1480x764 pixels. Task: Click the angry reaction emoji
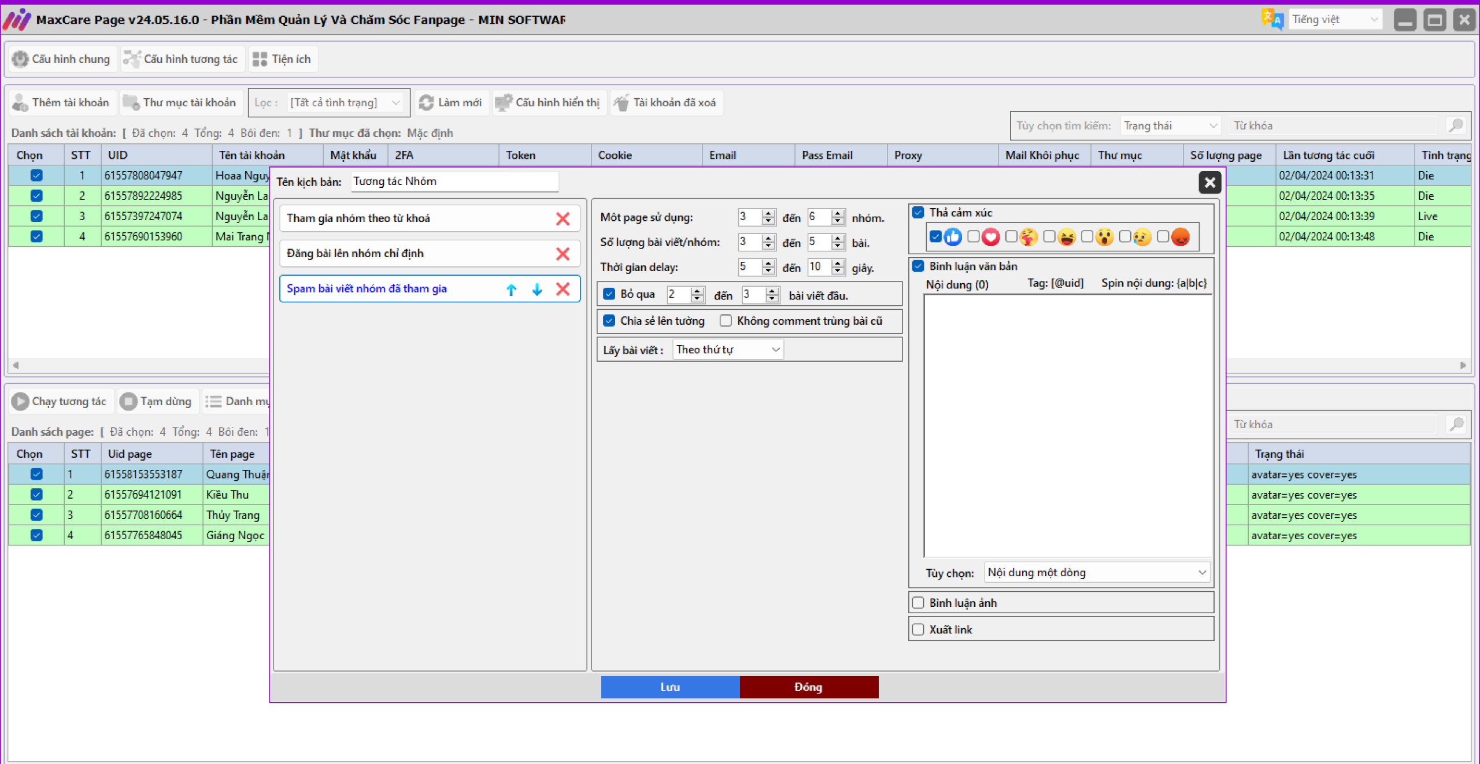point(1180,237)
